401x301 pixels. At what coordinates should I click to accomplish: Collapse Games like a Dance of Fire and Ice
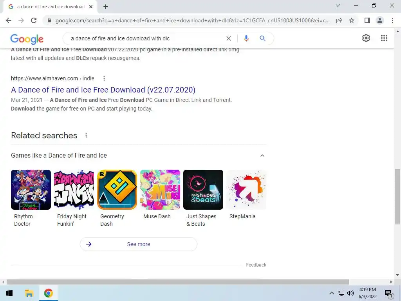click(262, 156)
